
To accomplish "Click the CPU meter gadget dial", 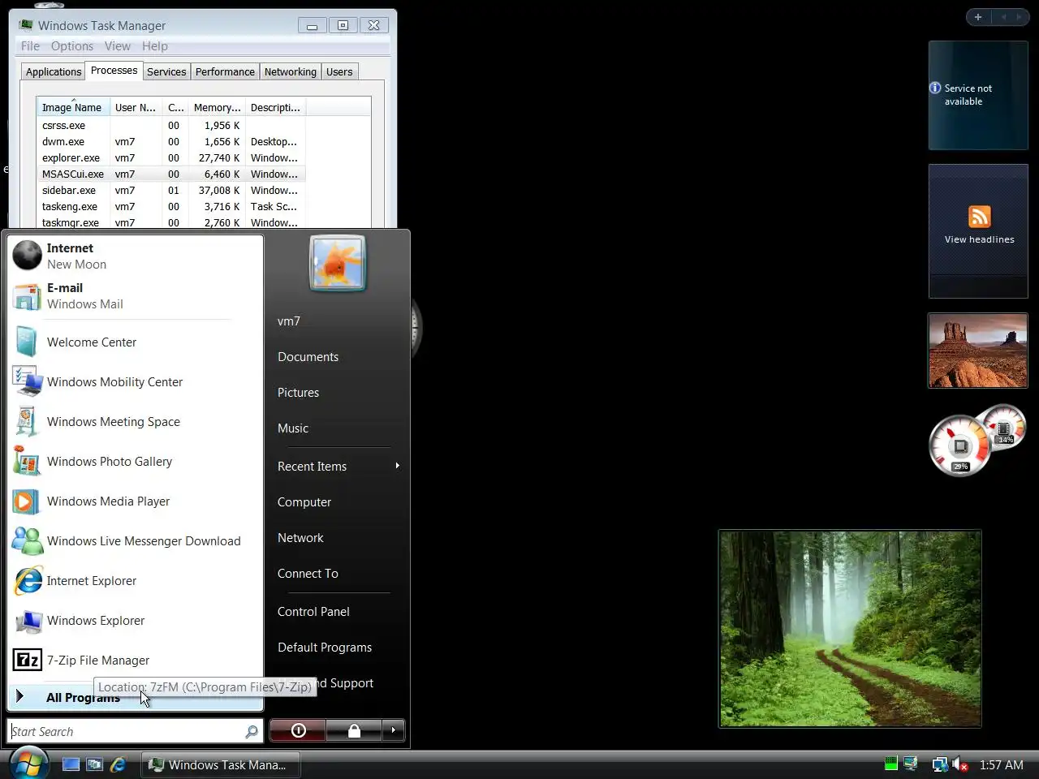I will click(960, 445).
